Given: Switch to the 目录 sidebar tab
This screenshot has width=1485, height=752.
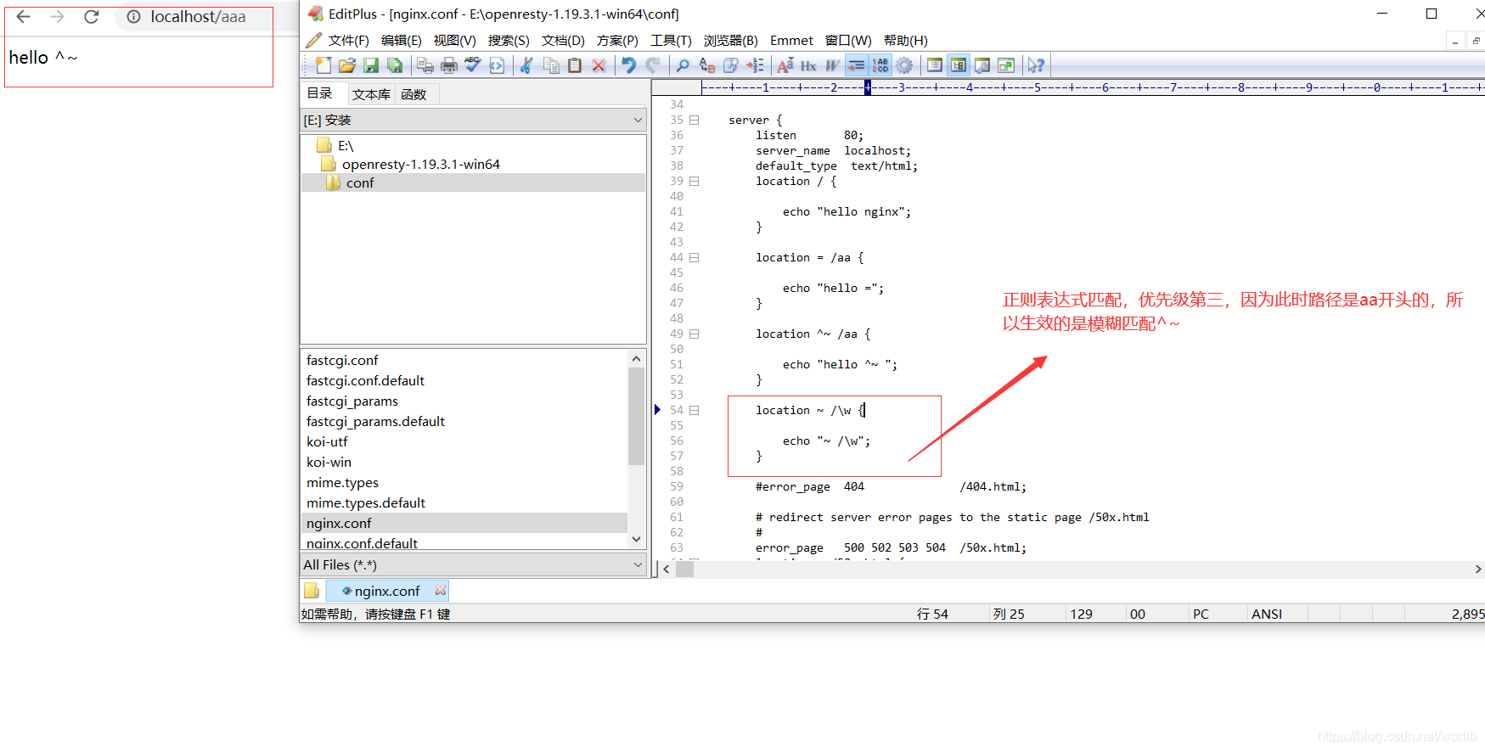Looking at the screenshot, I should coord(320,93).
